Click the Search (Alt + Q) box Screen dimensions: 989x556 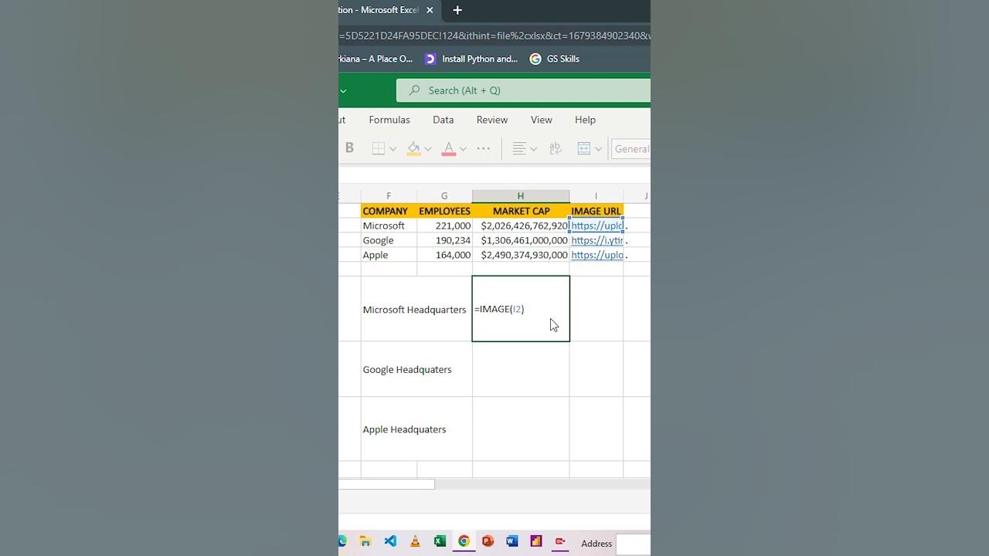coord(523,90)
